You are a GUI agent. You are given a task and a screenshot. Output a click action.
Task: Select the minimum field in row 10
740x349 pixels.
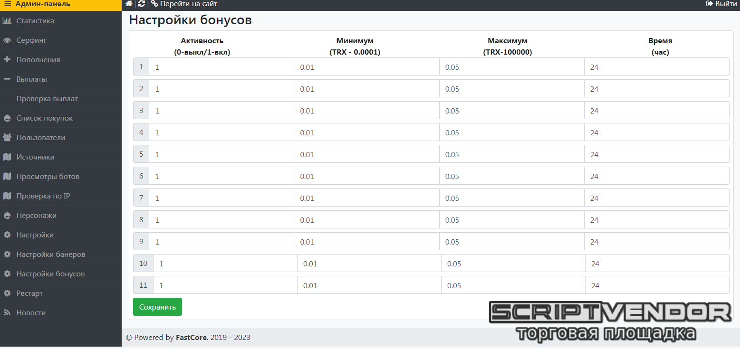(369, 264)
